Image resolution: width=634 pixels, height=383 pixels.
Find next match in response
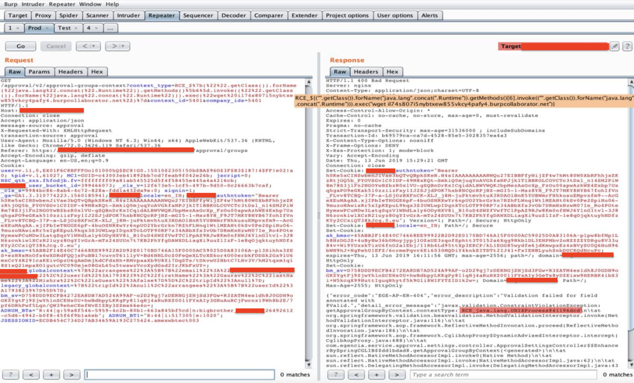tap(397, 375)
